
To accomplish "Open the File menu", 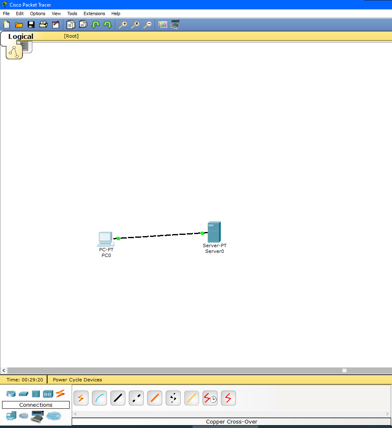I will [x=6, y=14].
